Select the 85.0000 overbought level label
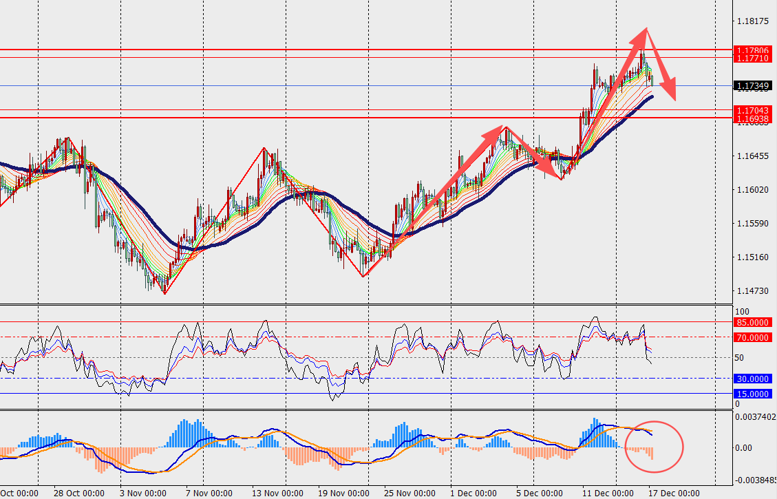Screen dimensions: 777x499 752,322
